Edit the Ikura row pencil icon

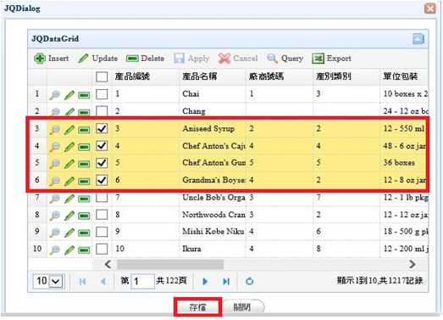click(x=69, y=250)
